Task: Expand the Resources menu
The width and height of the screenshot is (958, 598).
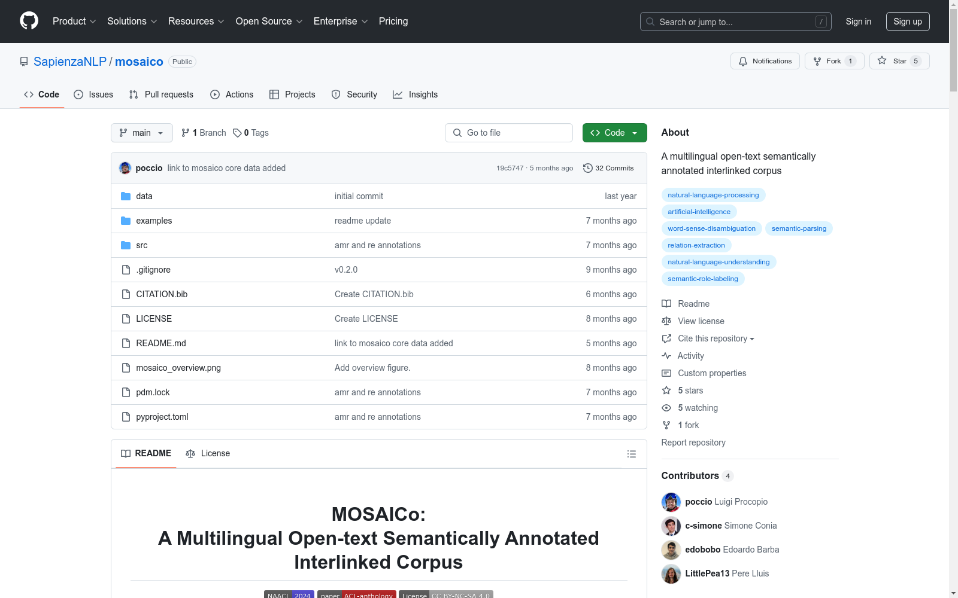Action: (196, 22)
